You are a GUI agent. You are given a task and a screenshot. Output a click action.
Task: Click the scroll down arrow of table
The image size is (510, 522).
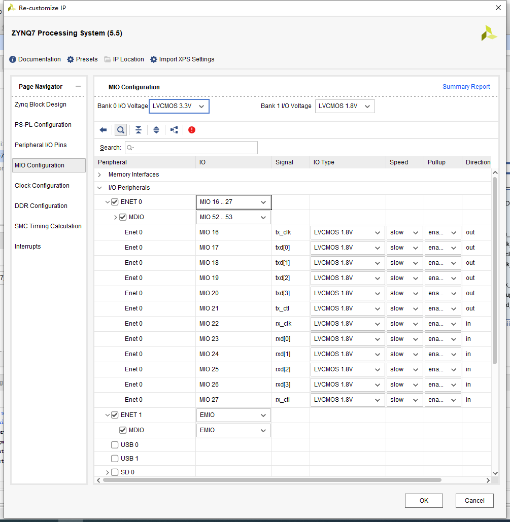(x=495, y=473)
